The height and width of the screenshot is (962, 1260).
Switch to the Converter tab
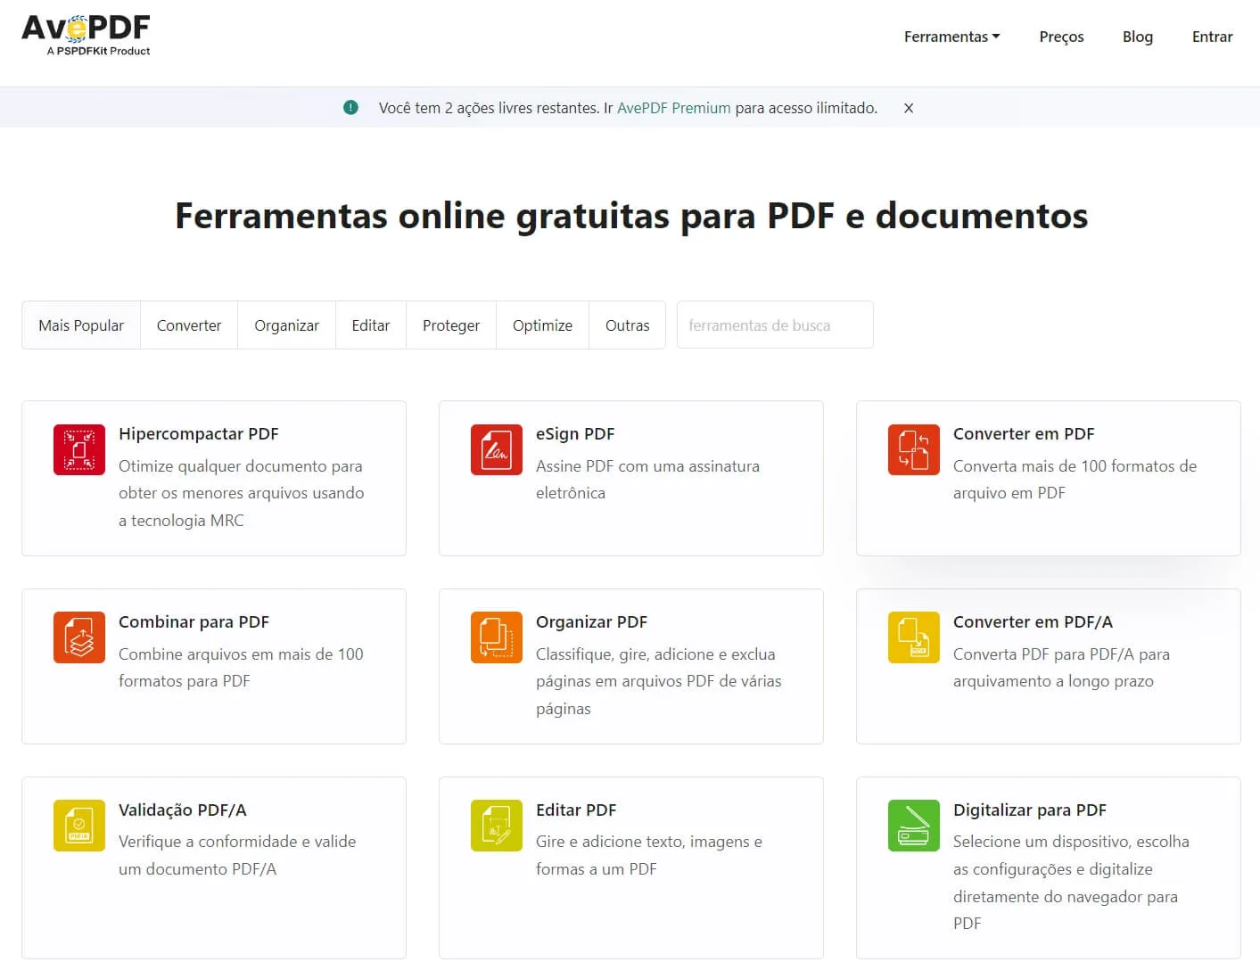coord(188,325)
